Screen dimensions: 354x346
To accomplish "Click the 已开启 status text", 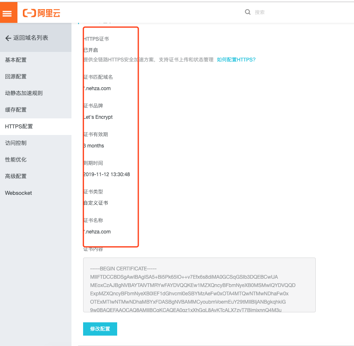I will [91, 50].
